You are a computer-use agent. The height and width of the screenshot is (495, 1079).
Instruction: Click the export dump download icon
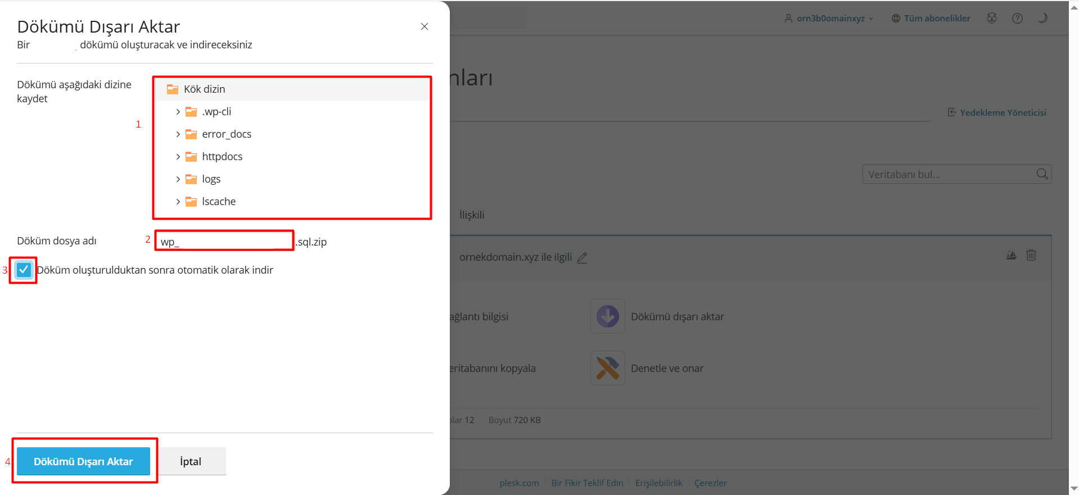(607, 316)
